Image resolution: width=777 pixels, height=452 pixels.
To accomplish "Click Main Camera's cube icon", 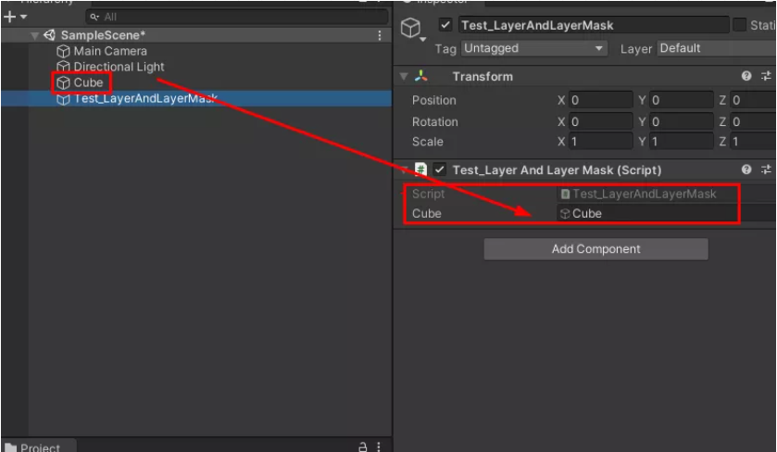I will point(63,51).
